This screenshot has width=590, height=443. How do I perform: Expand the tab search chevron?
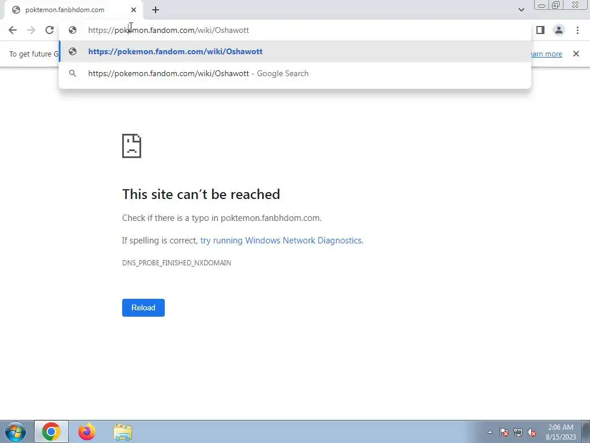pos(521,10)
